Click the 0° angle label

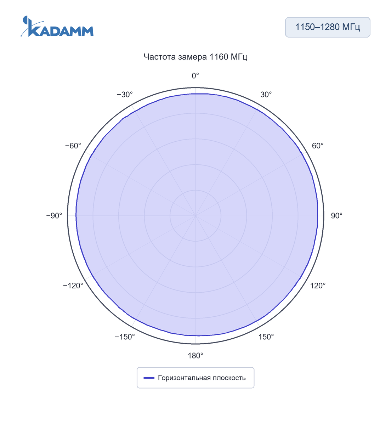pyautogui.click(x=195, y=76)
